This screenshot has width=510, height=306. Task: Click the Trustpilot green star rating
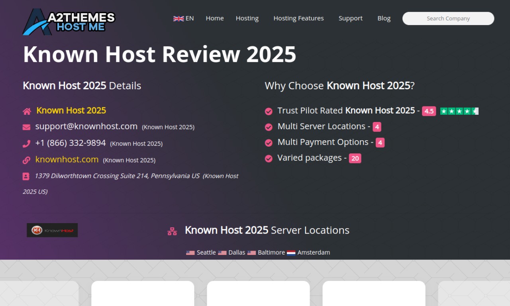coord(459,111)
